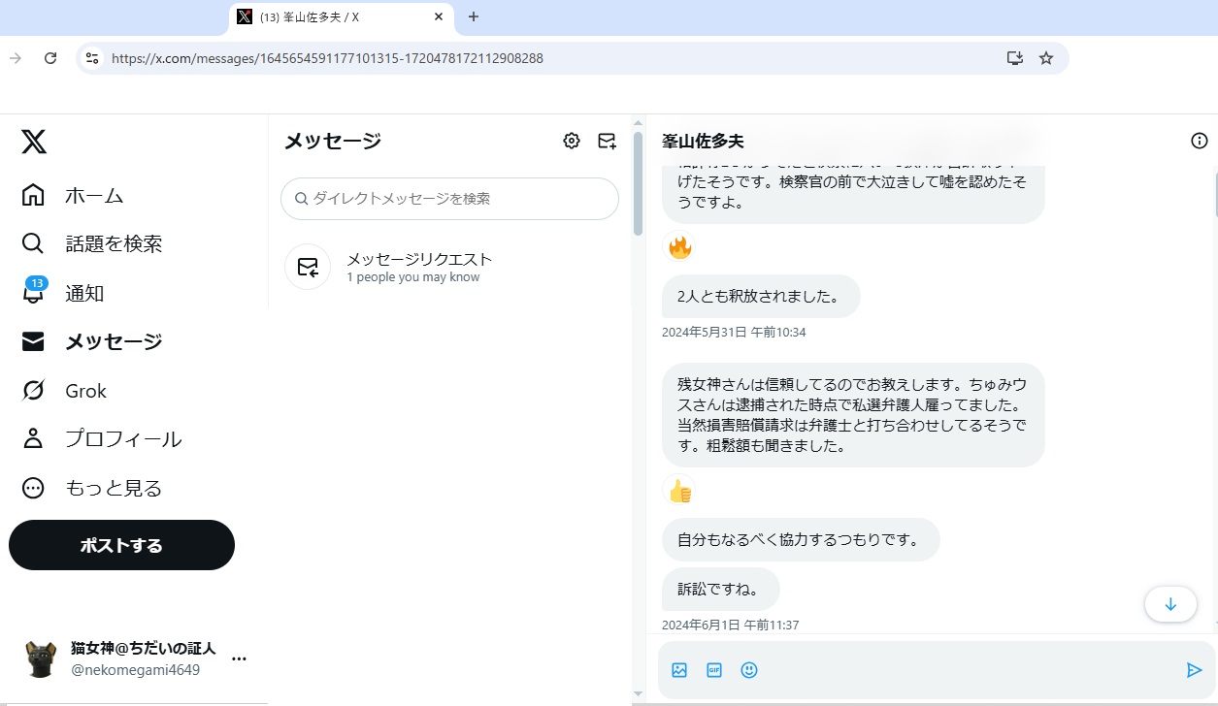Open message settings gear icon
The height and width of the screenshot is (706, 1218).
pyautogui.click(x=572, y=142)
